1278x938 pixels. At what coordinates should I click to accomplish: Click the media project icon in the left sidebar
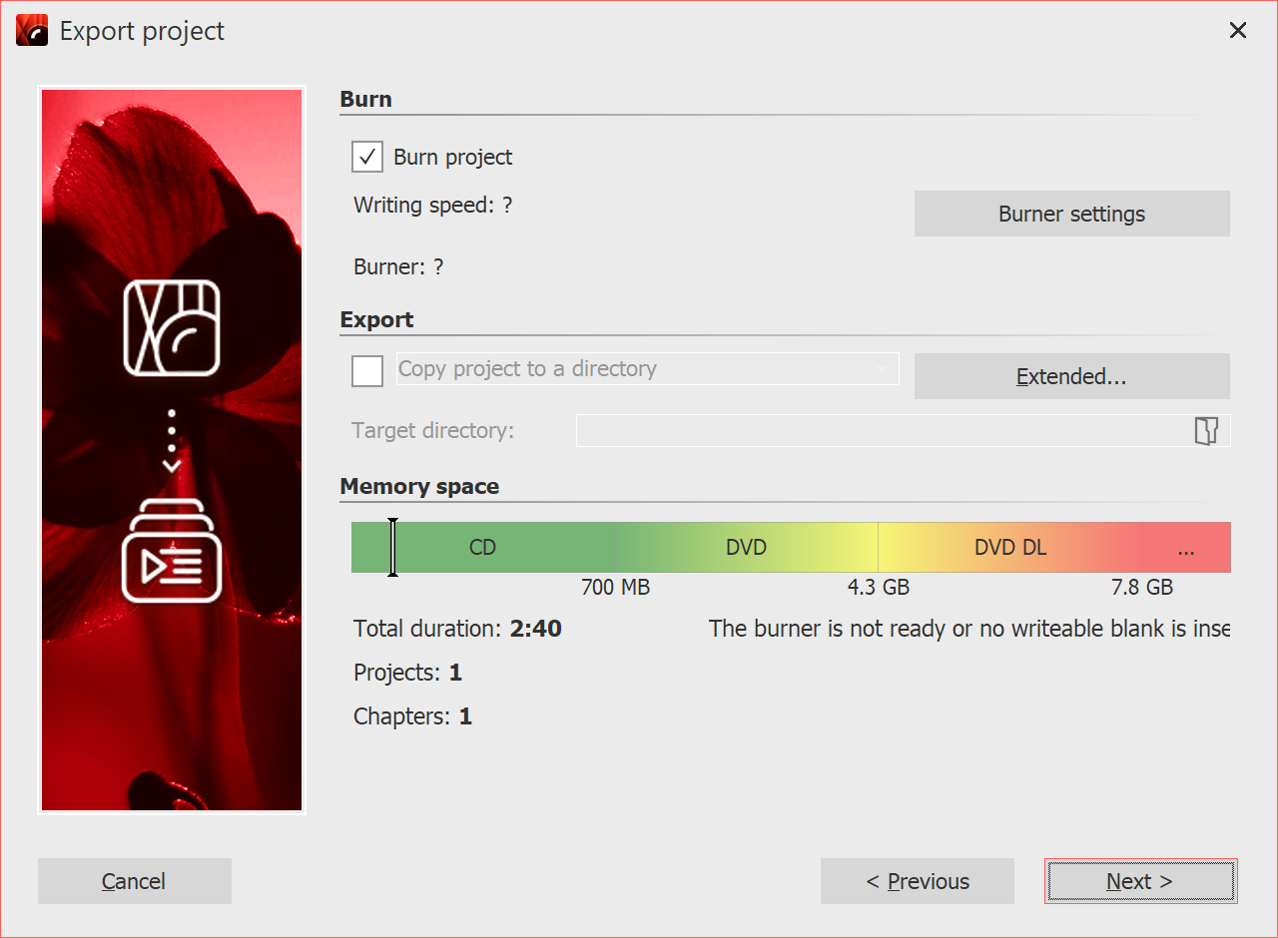171,329
